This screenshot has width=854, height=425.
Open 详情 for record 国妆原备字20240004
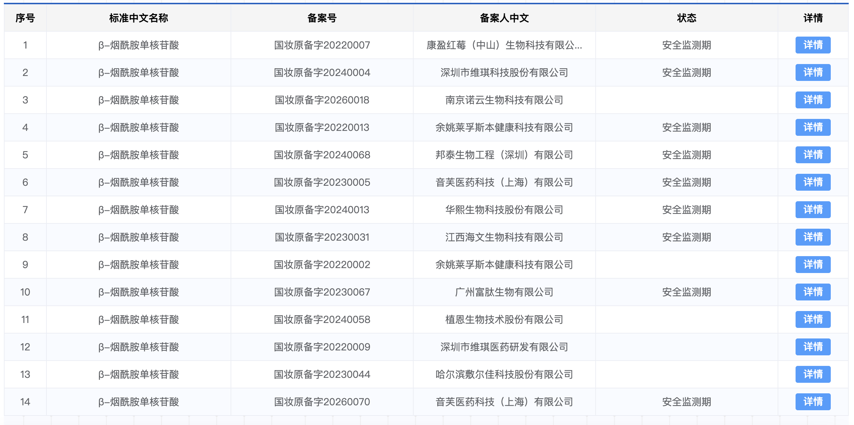[813, 72]
